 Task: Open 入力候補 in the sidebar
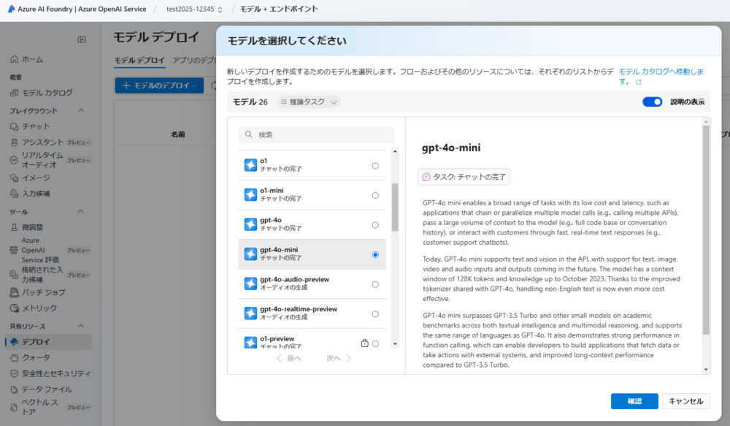tap(30, 194)
